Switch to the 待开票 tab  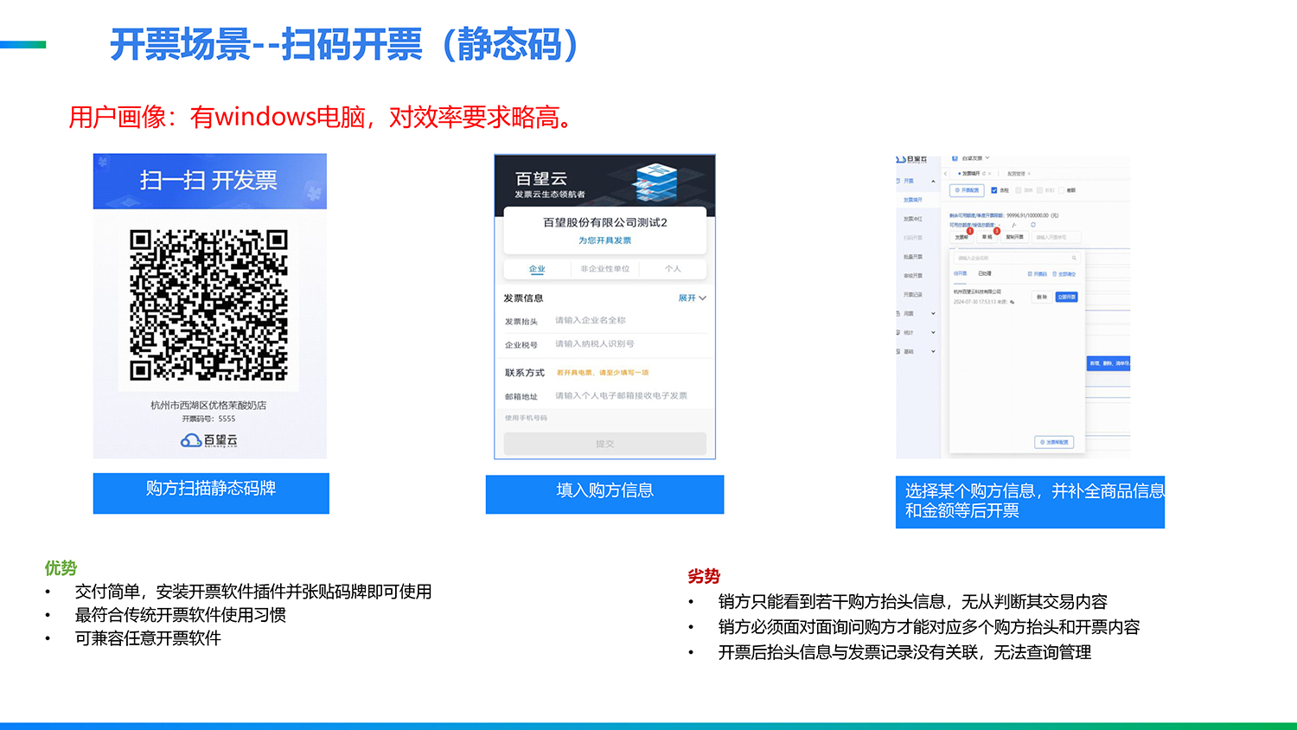[960, 273]
